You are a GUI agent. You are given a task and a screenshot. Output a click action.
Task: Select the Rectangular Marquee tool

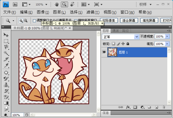click(x=6, y=41)
